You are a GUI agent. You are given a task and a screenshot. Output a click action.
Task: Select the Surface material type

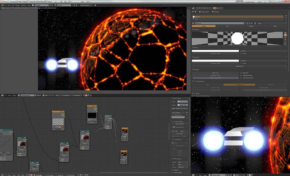[x=203, y=26]
